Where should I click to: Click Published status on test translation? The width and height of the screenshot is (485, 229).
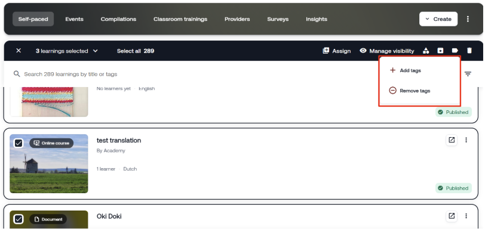tap(453, 188)
